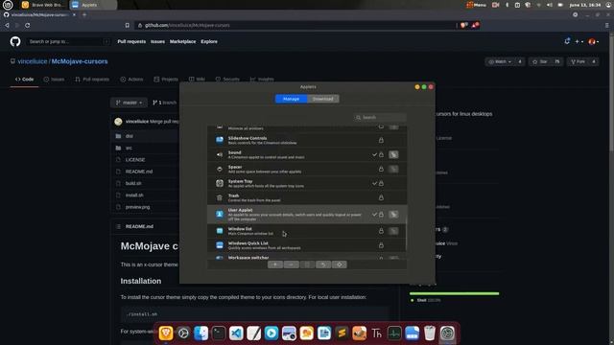
Task: Select the Spacer applet row
Action: [307, 169]
